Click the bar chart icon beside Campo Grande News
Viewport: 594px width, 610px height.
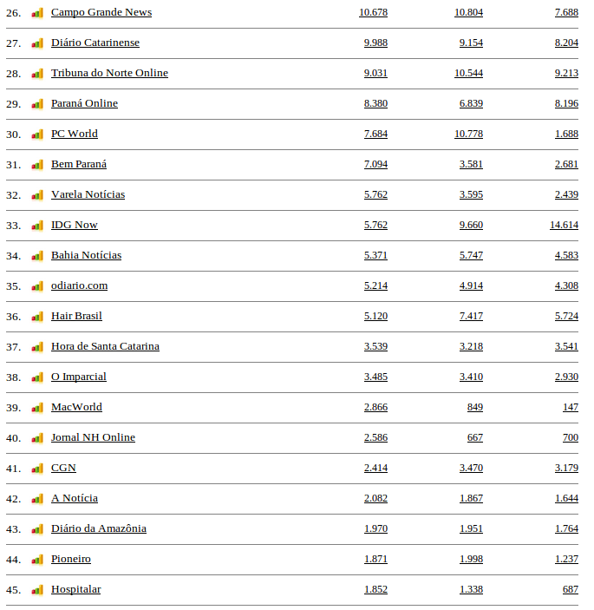pos(37,13)
